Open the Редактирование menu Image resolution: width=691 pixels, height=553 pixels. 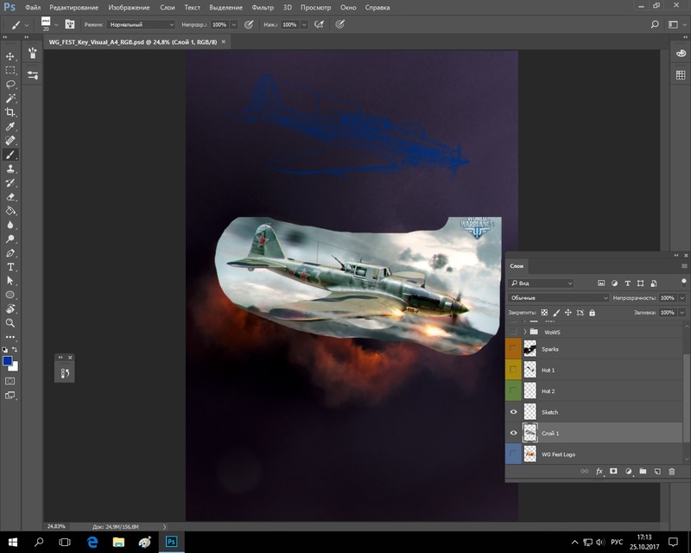(x=74, y=8)
